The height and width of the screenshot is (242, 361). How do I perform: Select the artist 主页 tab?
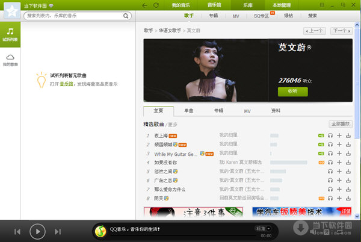click(x=158, y=111)
